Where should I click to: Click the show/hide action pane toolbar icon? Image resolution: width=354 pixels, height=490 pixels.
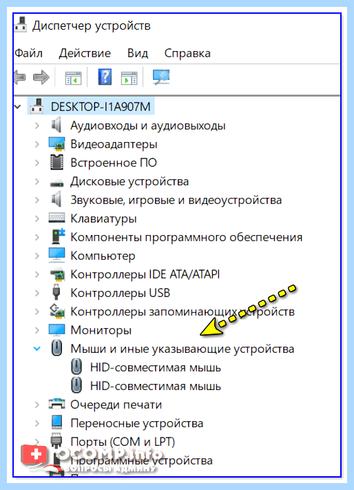pos(129,78)
